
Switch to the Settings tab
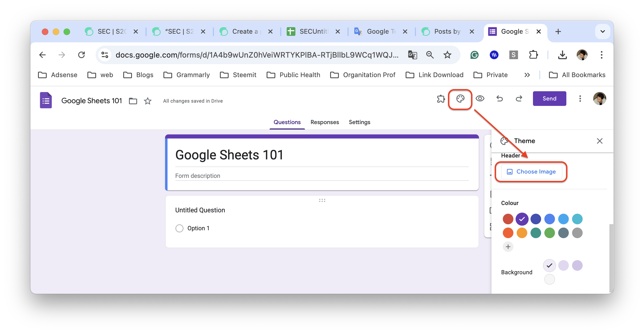coord(359,122)
